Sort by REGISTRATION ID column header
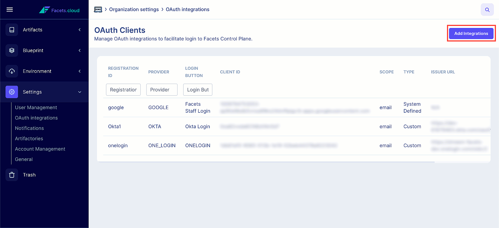499x228 pixels. [x=123, y=72]
